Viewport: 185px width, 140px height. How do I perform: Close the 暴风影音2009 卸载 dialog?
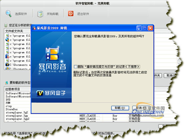click(150, 28)
